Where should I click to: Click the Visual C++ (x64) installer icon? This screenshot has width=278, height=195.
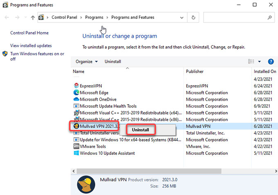coord(76,113)
